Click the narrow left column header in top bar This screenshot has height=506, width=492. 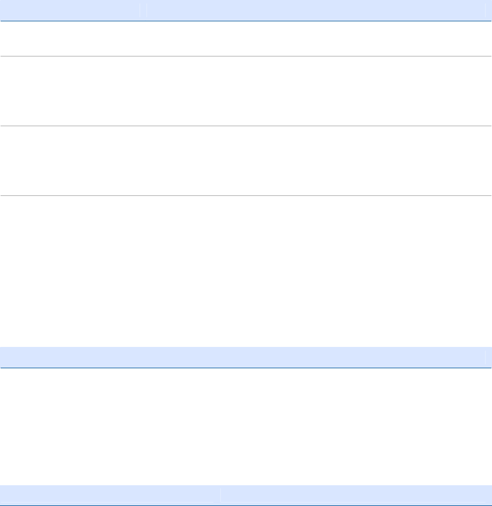coord(69,10)
